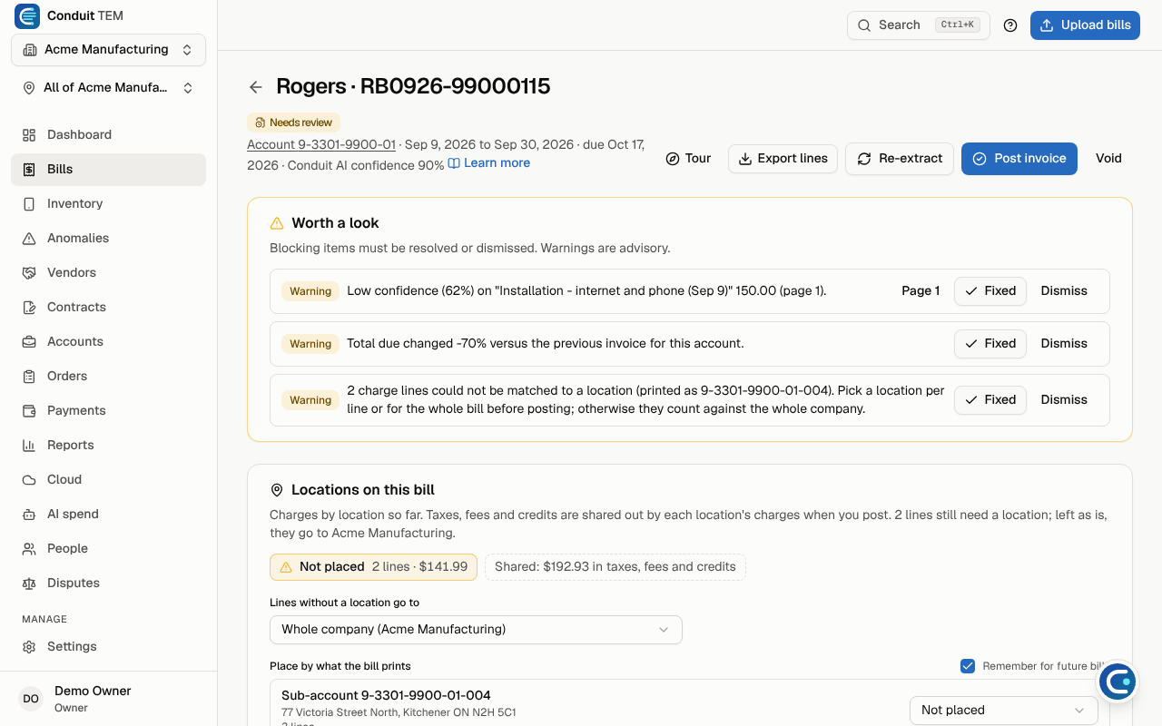Screen dimensions: 1162x726
Task: Click the Not placed 2 lines badge
Action: tap(373, 567)
